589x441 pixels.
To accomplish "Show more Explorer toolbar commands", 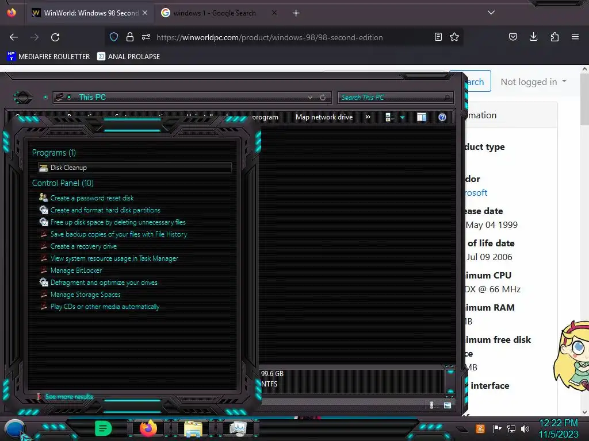I will tap(368, 117).
